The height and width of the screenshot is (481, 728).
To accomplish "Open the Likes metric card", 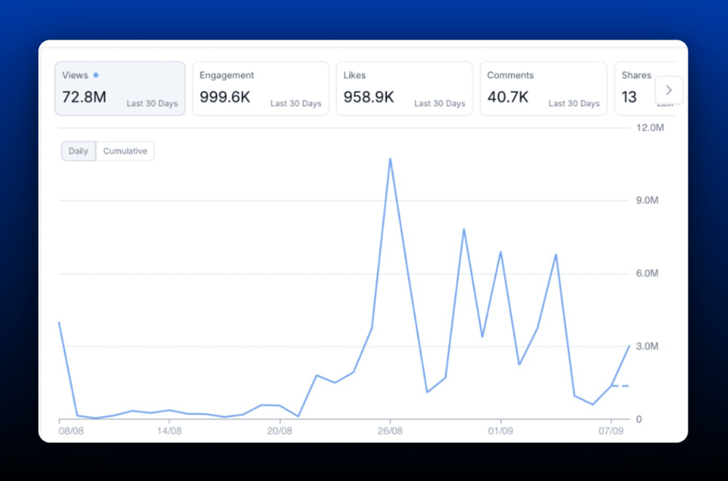I will point(404,88).
